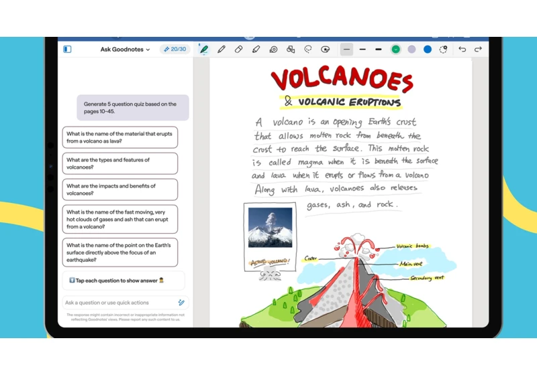
Task: Click the 'Secondary vent' diagram label
Action: (427, 278)
